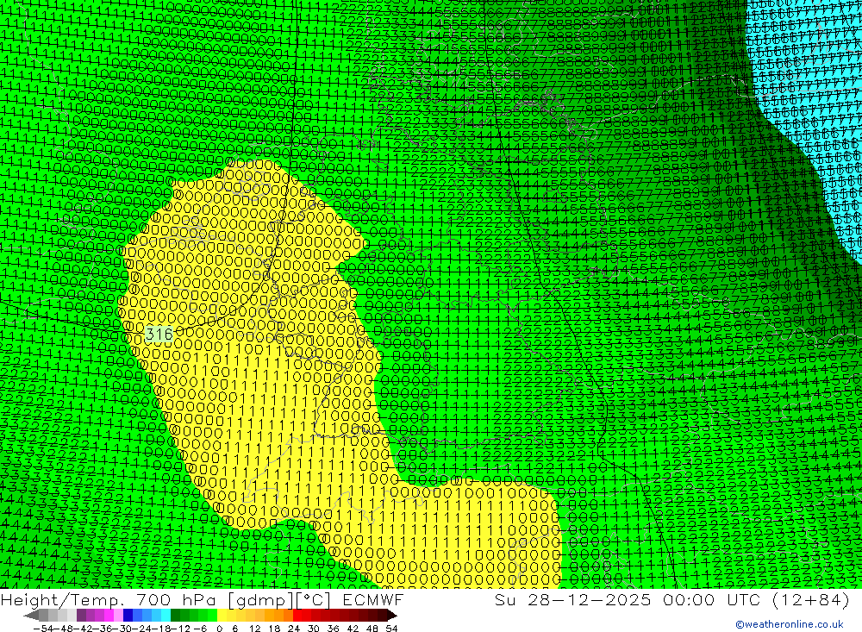
Task: Click the (12+84) forecast hour text
Action: pos(810,599)
